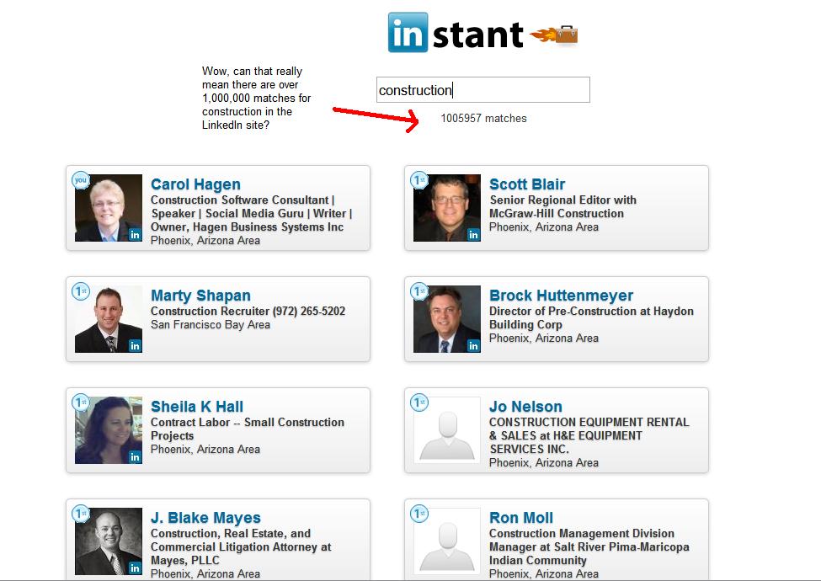The image size is (821, 581).
Task: Open Brock Huttenmeyer's profile link
Action: [562, 296]
